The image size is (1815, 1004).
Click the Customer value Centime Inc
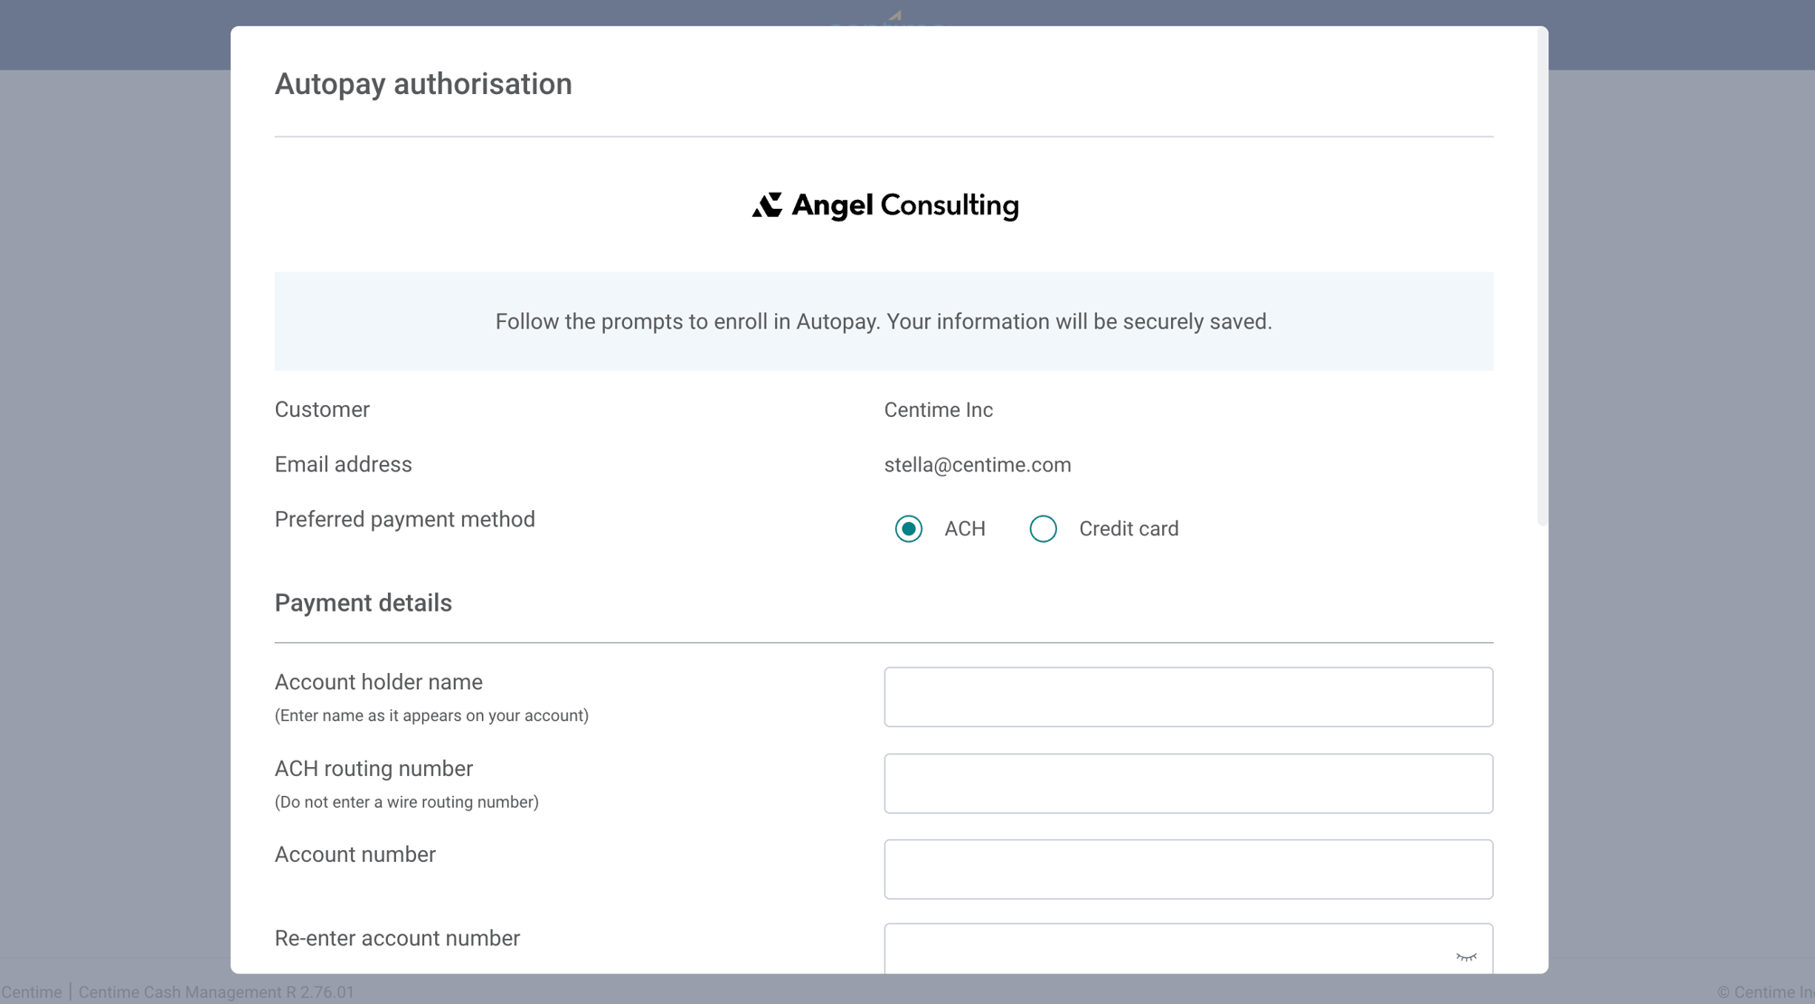[x=938, y=410]
